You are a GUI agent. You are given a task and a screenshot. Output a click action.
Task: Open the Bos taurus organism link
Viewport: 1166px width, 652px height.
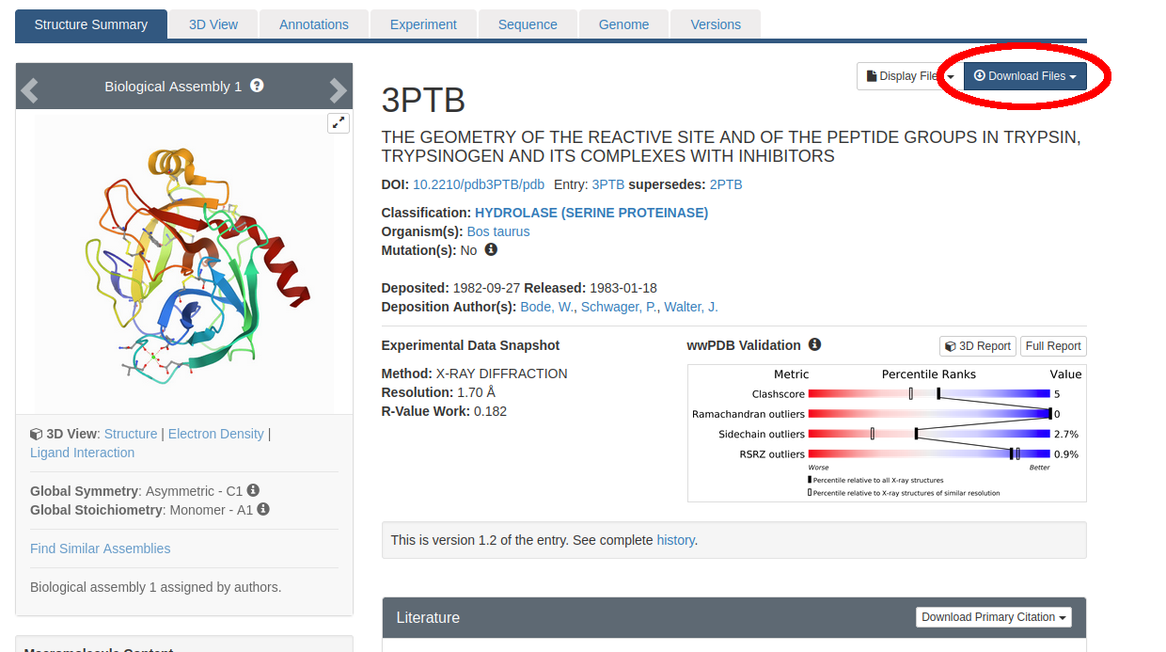pyautogui.click(x=498, y=231)
